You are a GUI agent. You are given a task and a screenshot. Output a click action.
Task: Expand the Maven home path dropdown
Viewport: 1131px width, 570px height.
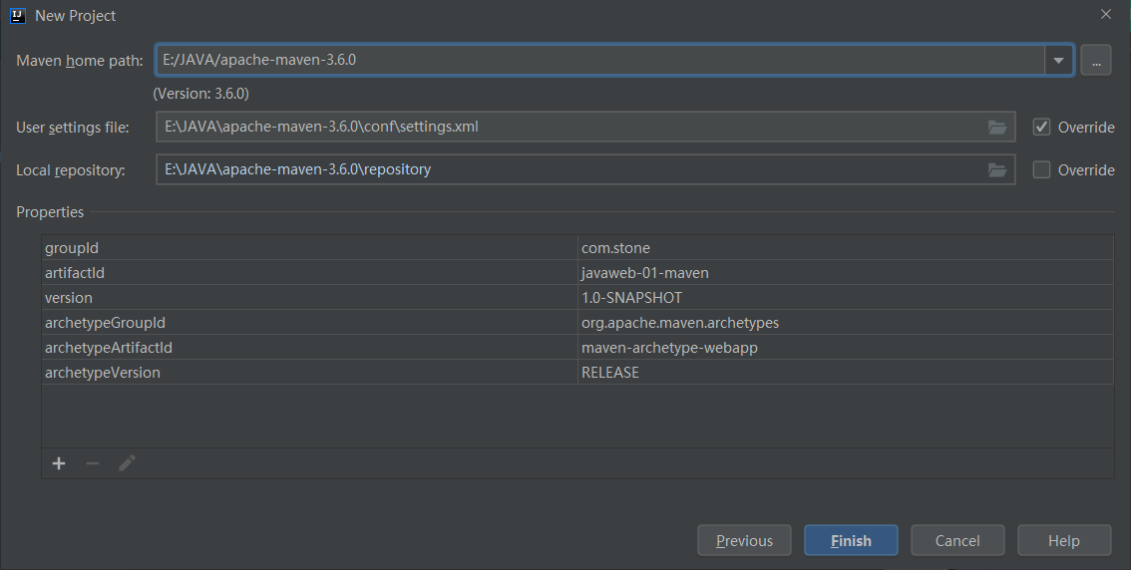coord(1058,61)
